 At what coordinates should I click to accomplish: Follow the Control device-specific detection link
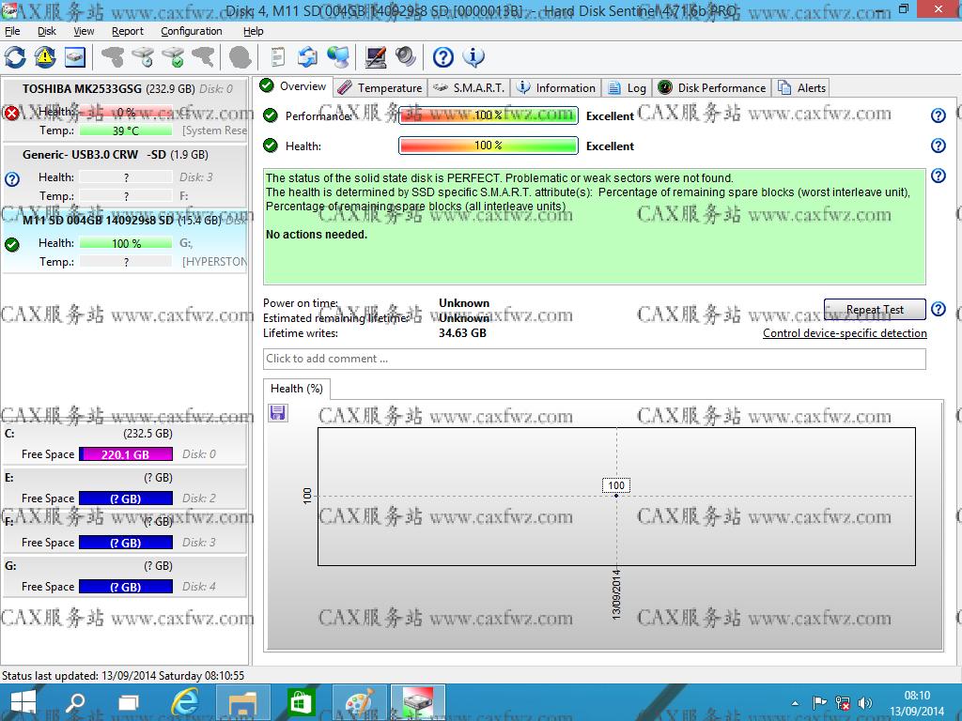pyautogui.click(x=845, y=333)
